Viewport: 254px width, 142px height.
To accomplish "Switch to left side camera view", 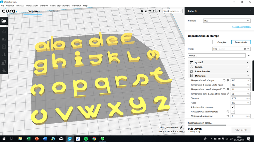I will coord(154,11).
